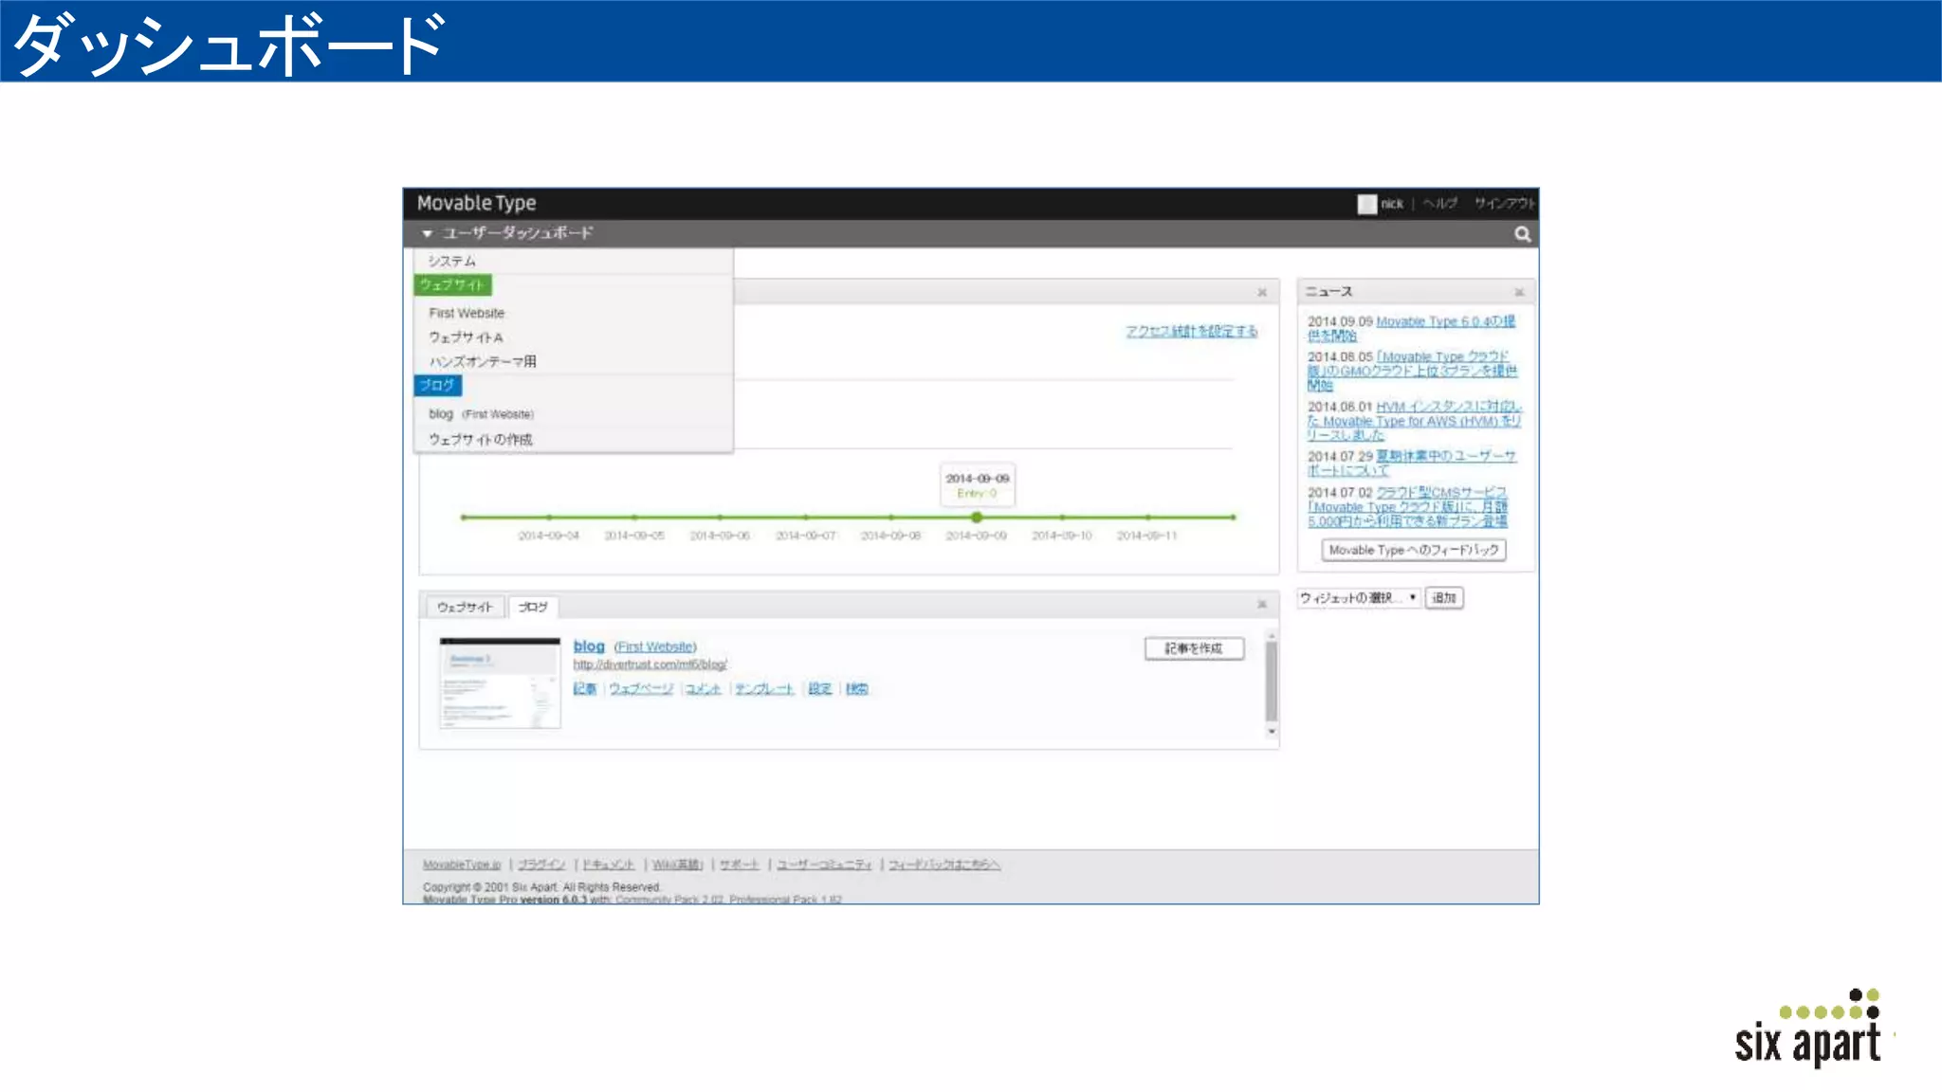Image resolution: width=1942 pixels, height=1092 pixels.
Task: Open the access statistics settings link
Action: pos(1191,331)
